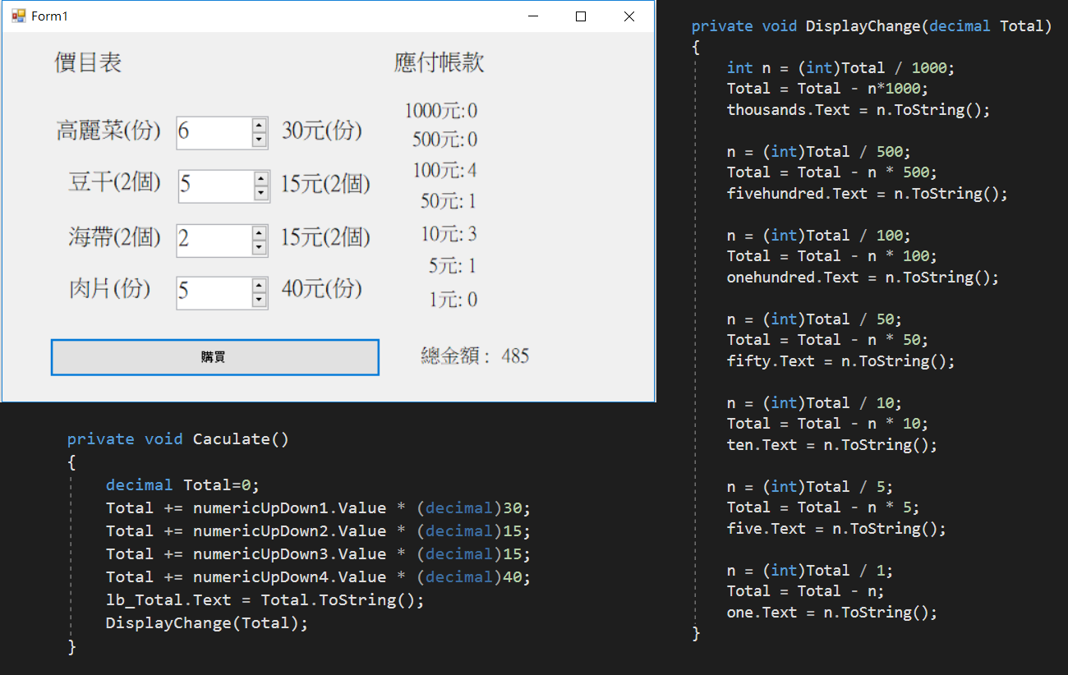
Task: Click 'five.Text = n.ToString();' code line
Action: point(836,529)
